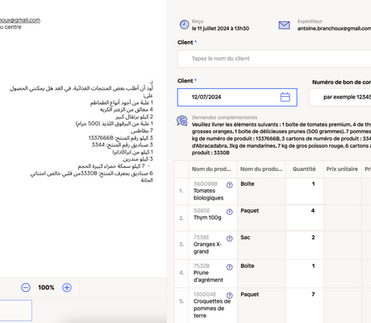The image size is (371, 323).
Task: Click the clock icon beside Reçu
Action: click(184, 25)
